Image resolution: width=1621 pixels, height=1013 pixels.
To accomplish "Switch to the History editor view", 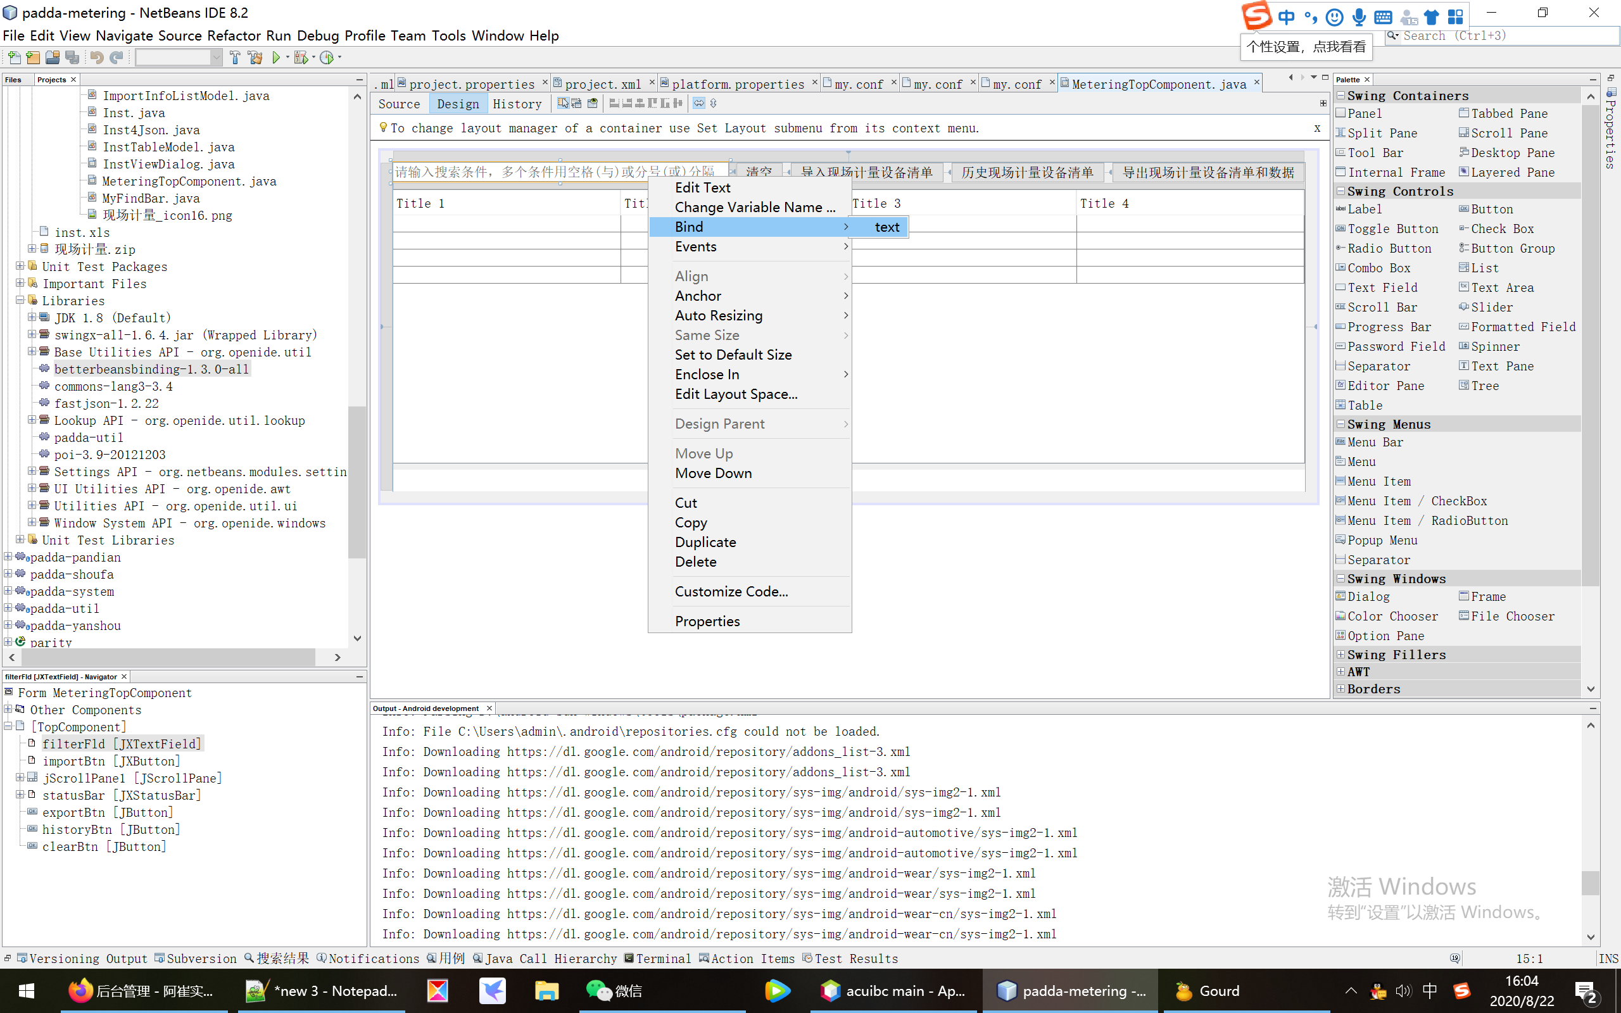I will 517,104.
